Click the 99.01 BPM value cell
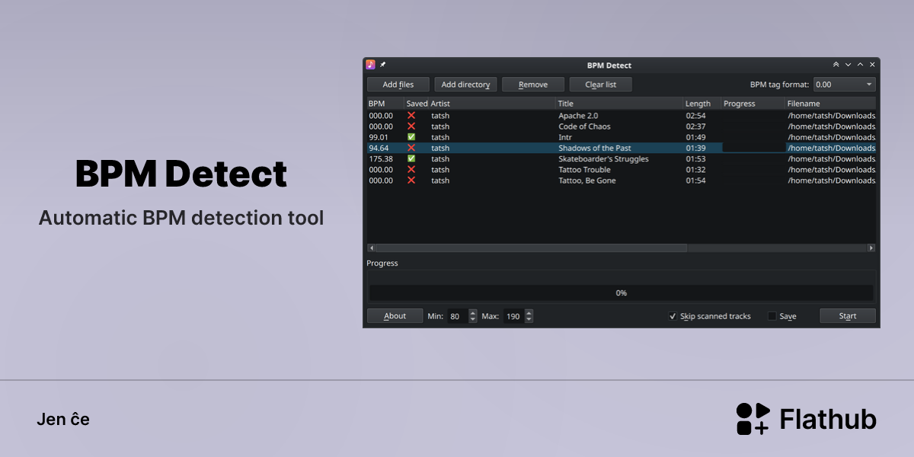Image resolution: width=914 pixels, height=457 pixels. (x=379, y=137)
